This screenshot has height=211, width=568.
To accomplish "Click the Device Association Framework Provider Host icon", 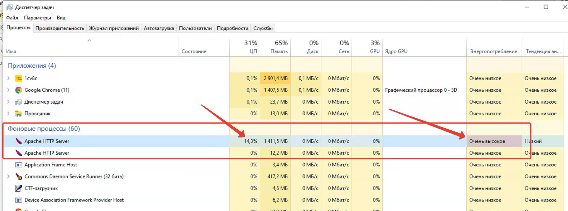I will [18, 200].
